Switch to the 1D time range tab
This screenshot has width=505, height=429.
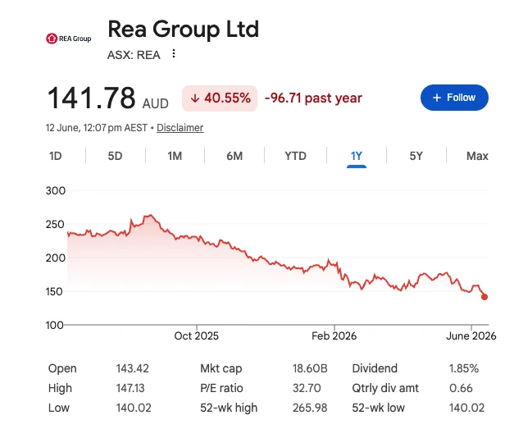tap(56, 156)
